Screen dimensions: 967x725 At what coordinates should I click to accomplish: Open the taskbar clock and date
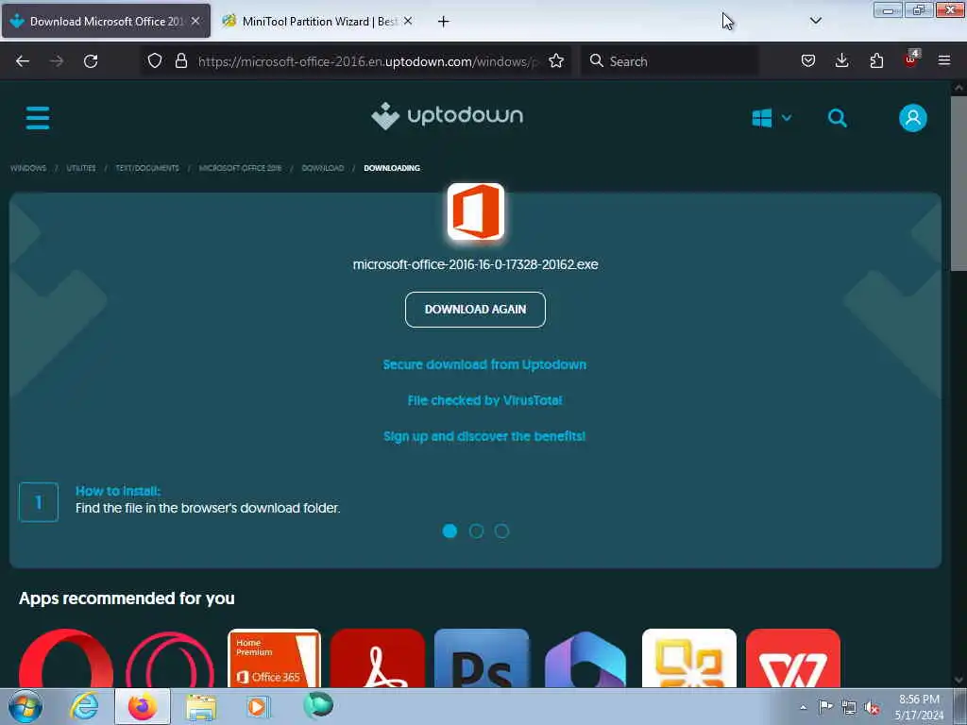[919, 707]
